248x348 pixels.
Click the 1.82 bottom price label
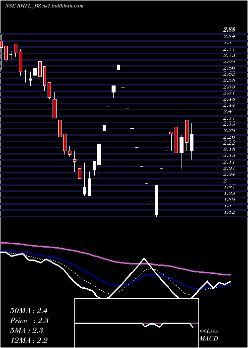[x=229, y=212]
